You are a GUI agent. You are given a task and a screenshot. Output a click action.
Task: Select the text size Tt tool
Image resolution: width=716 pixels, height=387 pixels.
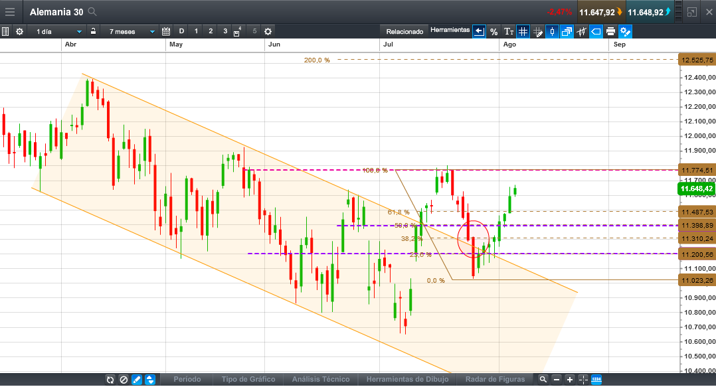508,31
